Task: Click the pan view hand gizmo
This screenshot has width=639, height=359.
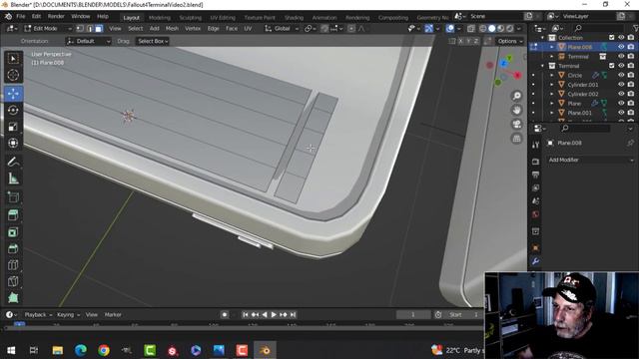Action: tap(517, 110)
